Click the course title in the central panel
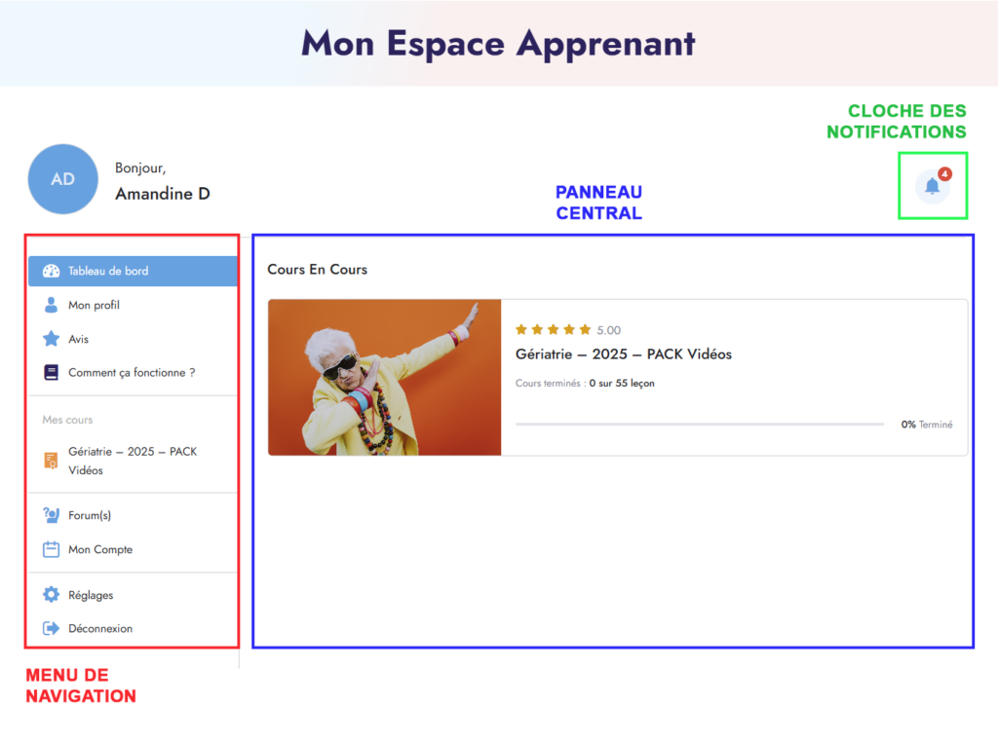The height and width of the screenshot is (744, 998). (623, 353)
